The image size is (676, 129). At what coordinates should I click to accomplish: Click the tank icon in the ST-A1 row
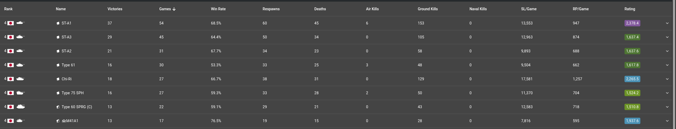pos(21,23)
